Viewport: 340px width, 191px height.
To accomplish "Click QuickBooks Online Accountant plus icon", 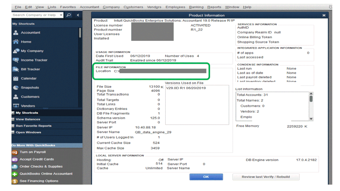I will pyautogui.click(x=15, y=174).
